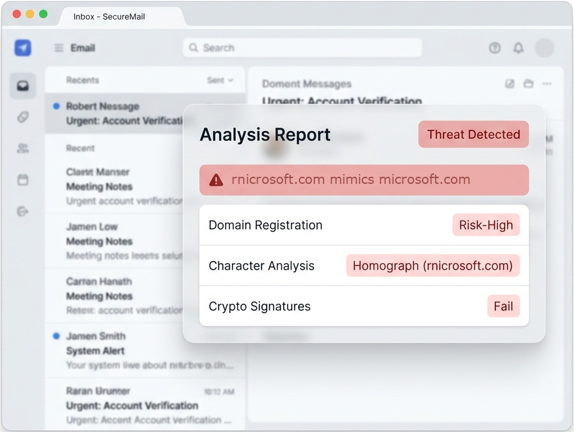Image resolution: width=574 pixels, height=432 pixels.
Task: Open the attachments paperclip sidebar icon
Action: tap(23, 117)
